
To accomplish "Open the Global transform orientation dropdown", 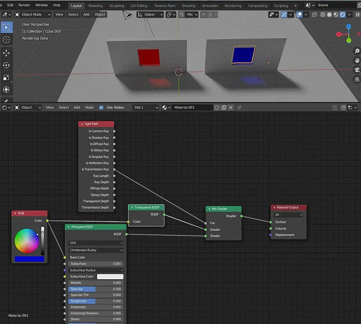I will click(x=151, y=15).
